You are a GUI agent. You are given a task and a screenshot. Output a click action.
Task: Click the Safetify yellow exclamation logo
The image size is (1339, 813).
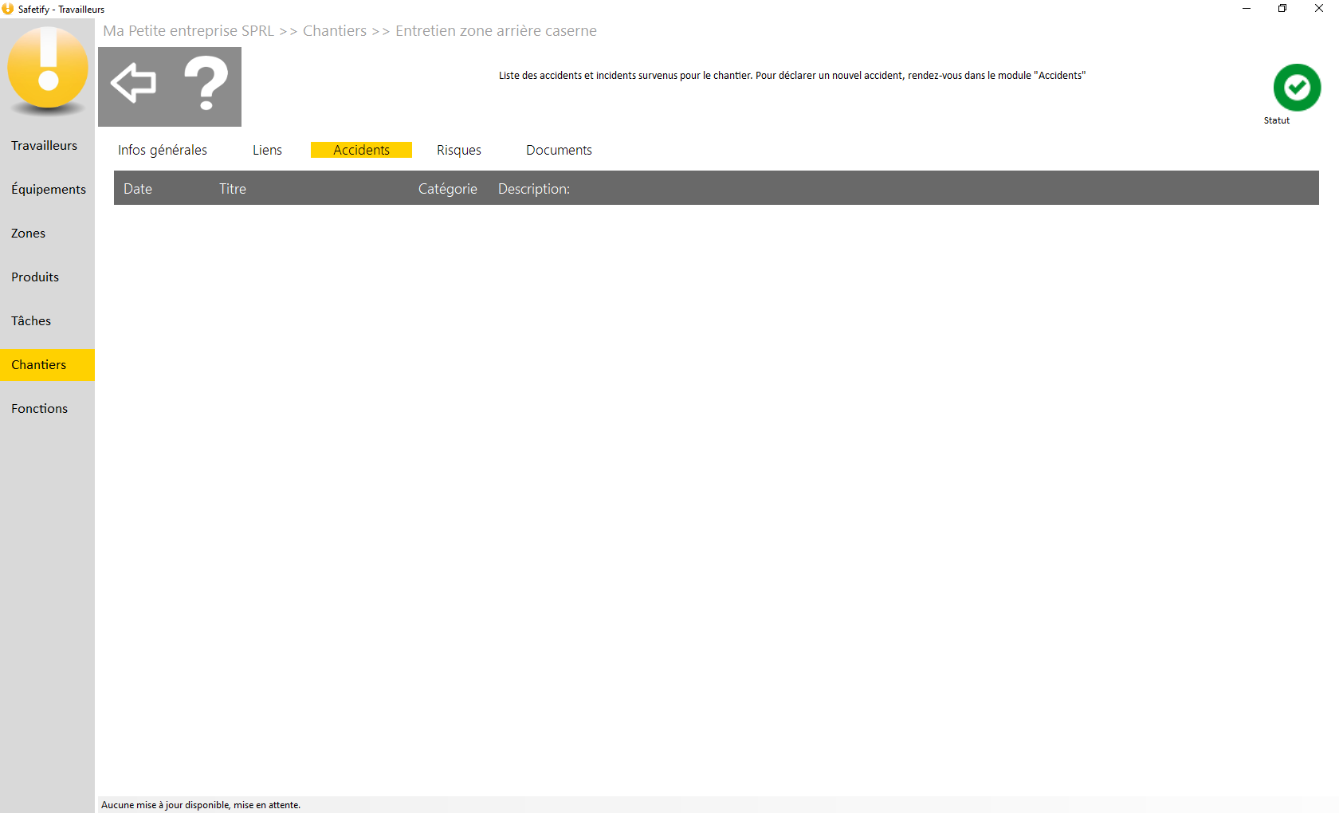click(x=48, y=70)
